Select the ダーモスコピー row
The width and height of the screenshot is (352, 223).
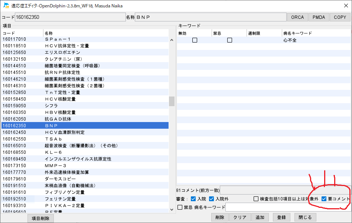85,179
